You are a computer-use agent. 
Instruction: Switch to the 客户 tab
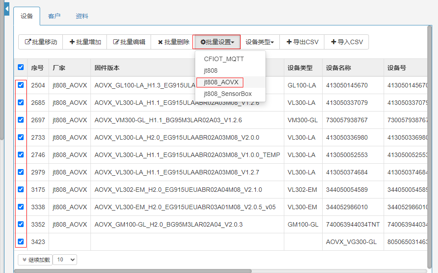click(x=54, y=16)
